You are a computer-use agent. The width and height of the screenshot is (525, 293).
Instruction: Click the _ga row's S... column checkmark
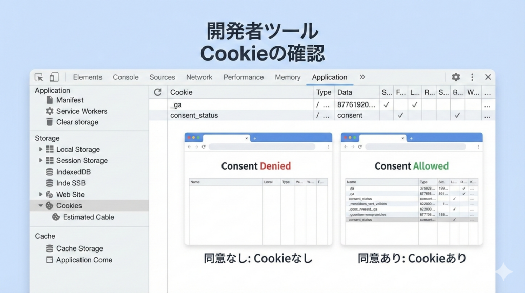coord(386,104)
